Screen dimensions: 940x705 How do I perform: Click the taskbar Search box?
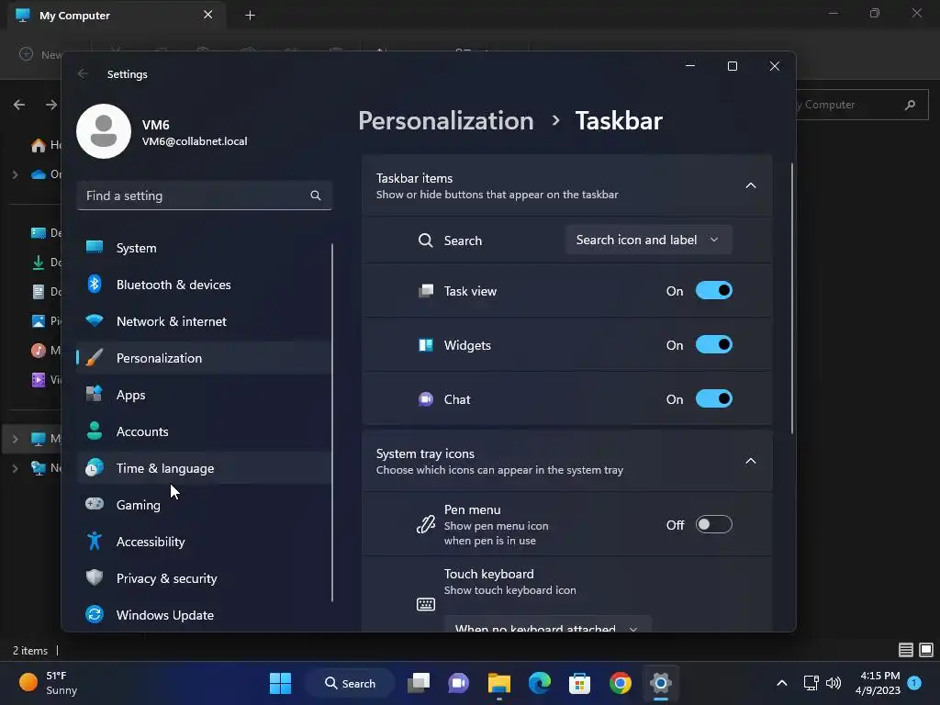(x=350, y=683)
